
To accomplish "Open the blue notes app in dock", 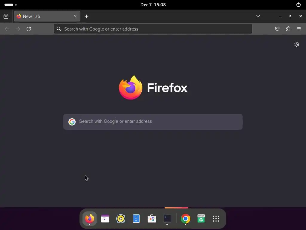I will 136,218.
